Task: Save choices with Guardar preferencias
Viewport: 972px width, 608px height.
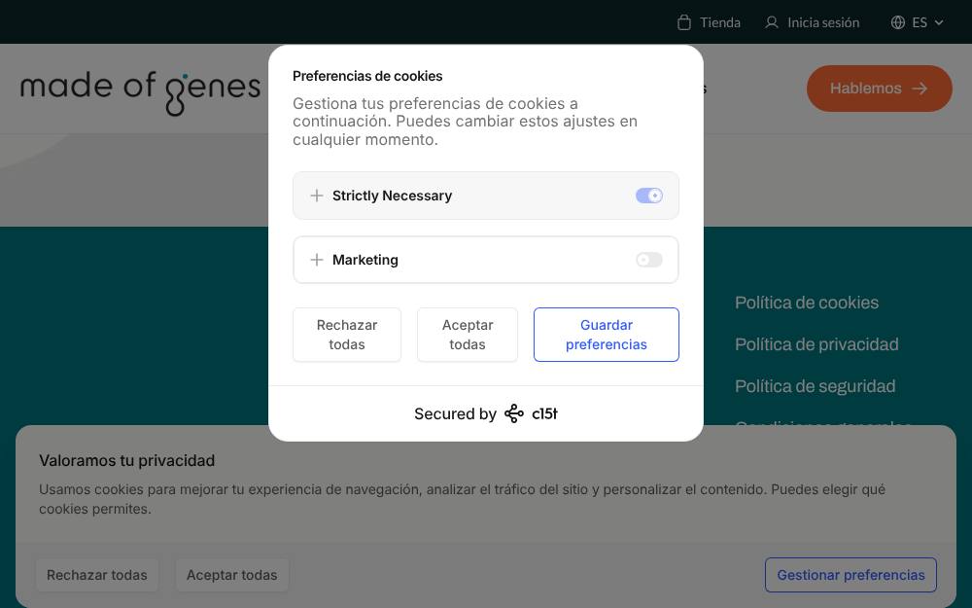Action: (607, 335)
